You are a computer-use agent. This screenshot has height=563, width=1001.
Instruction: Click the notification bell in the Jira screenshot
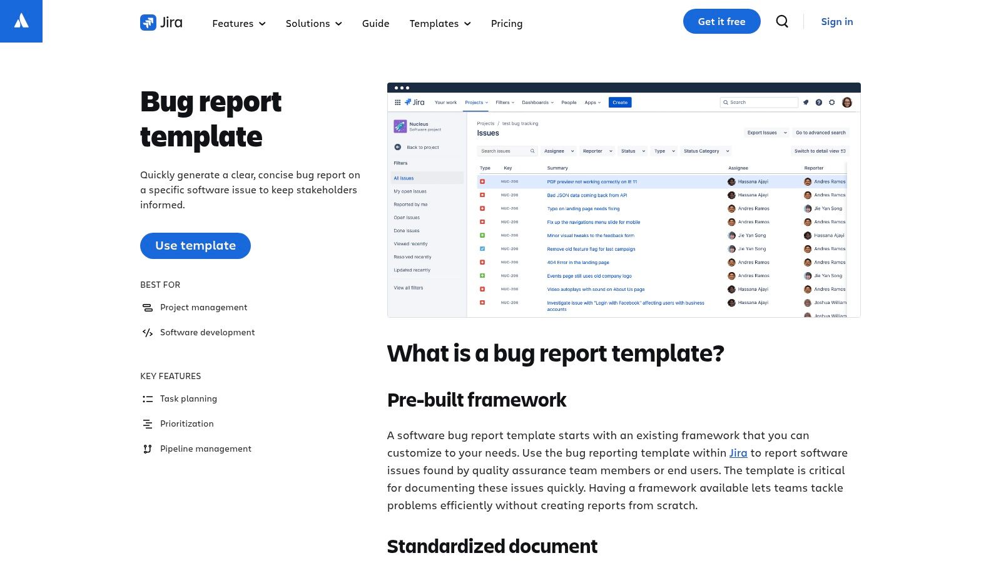[x=806, y=102]
